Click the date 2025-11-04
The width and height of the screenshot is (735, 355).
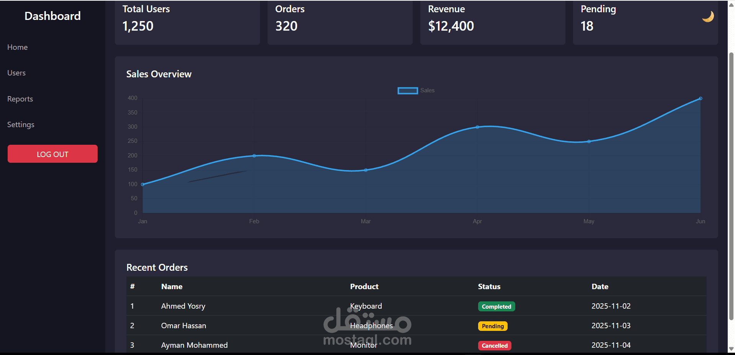[611, 345]
